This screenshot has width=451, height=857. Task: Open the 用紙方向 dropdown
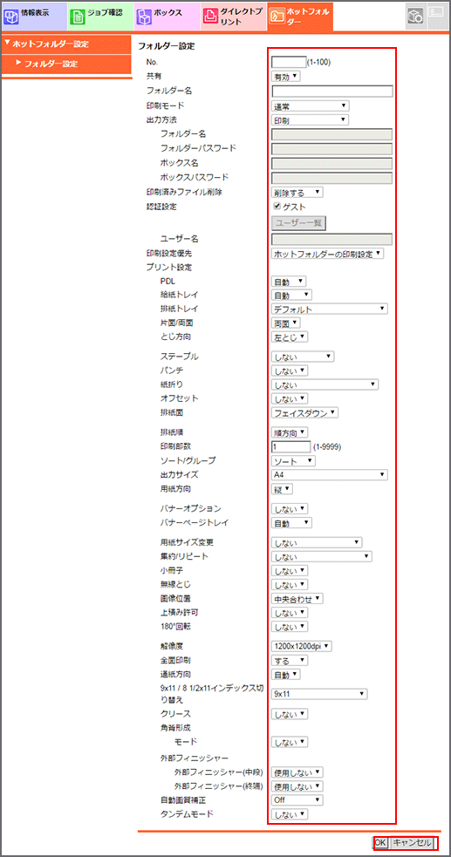coord(282,488)
